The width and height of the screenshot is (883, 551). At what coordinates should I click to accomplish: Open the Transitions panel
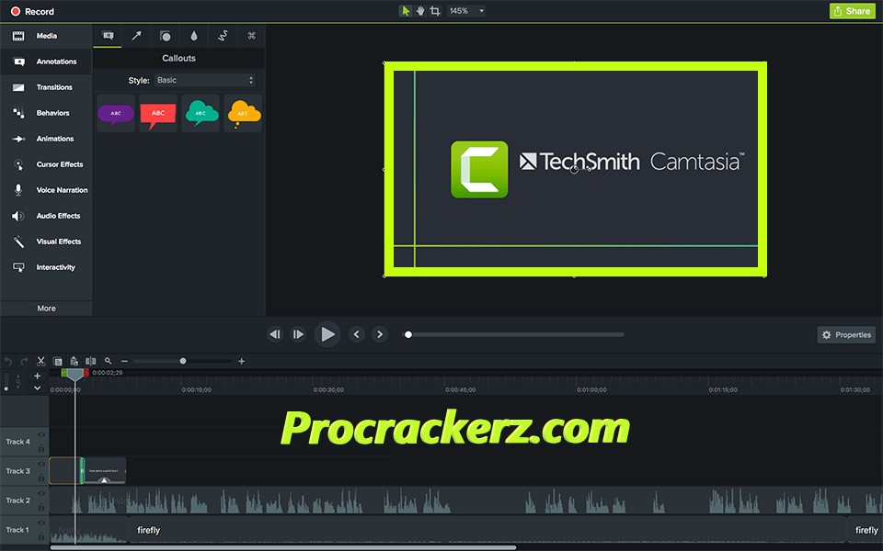point(45,87)
